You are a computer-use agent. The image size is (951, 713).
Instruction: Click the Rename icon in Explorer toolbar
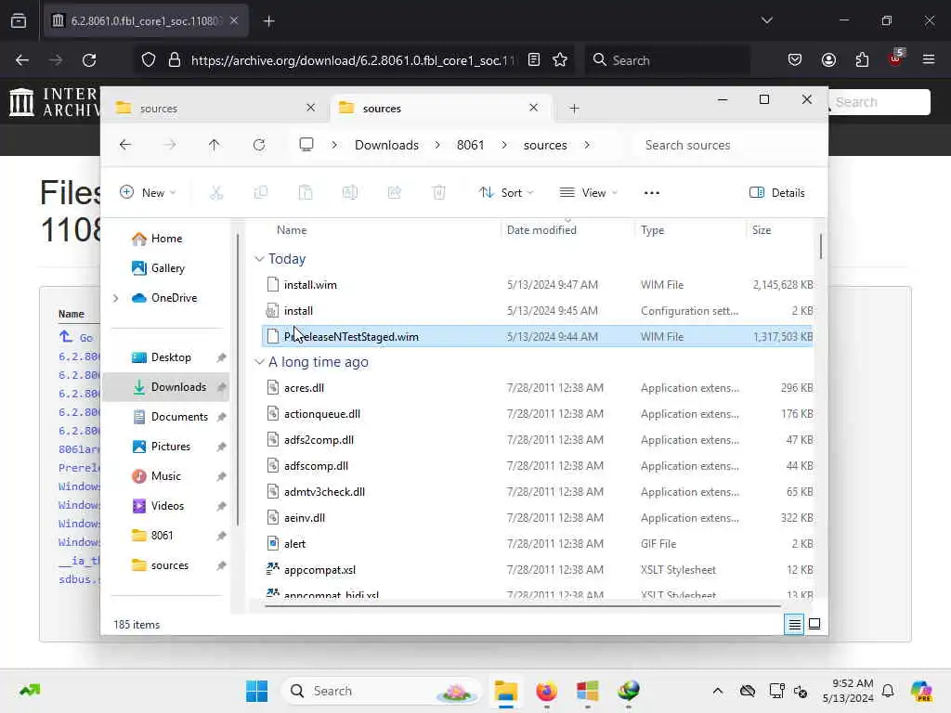point(350,193)
